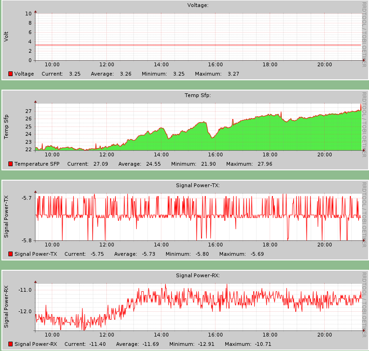Image resolution: width=369 pixels, height=351 pixels.
Task: Click the 14:00 time label on the Temp Sfp graph
Action: pyautogui.click(x=161, y=154)
